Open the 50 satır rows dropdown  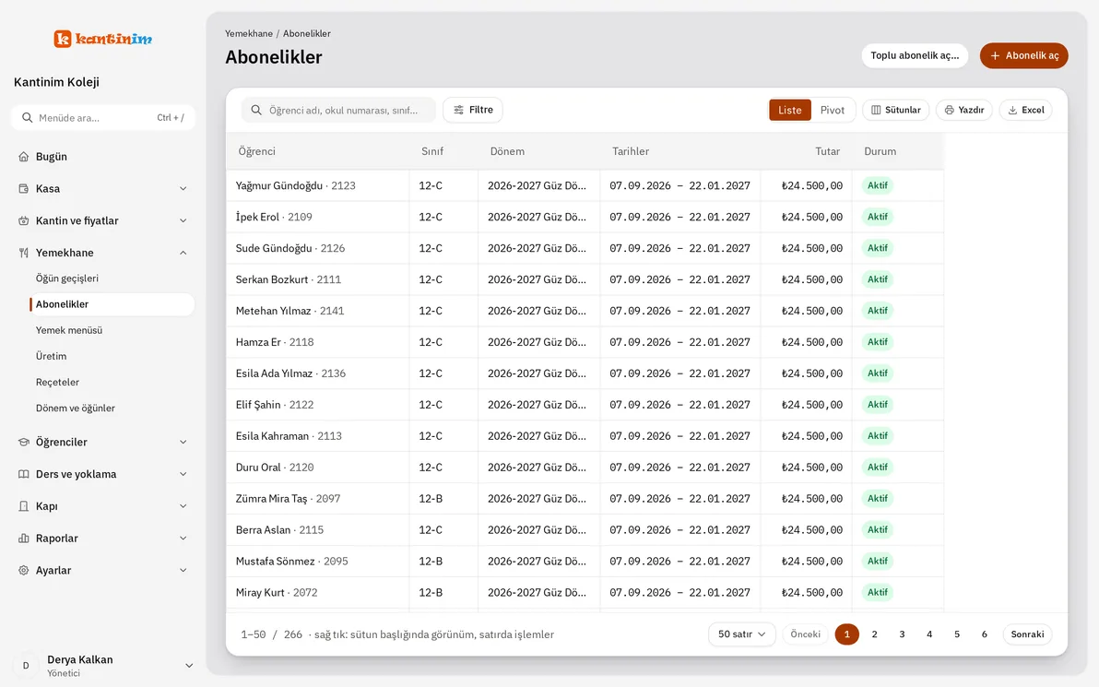coord(741,634)
